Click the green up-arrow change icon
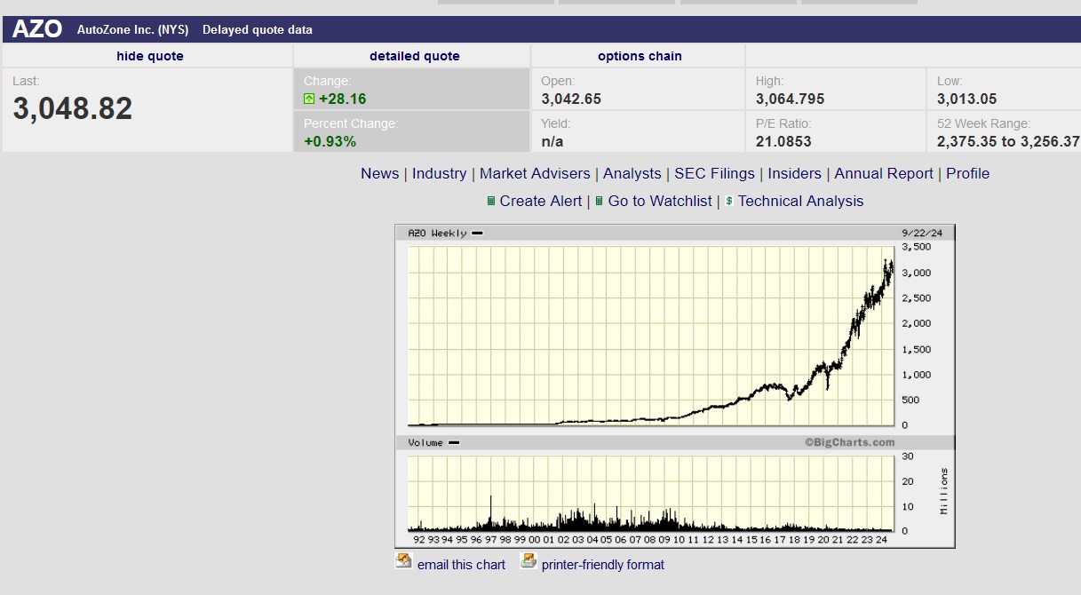 [x=309, y=99]
